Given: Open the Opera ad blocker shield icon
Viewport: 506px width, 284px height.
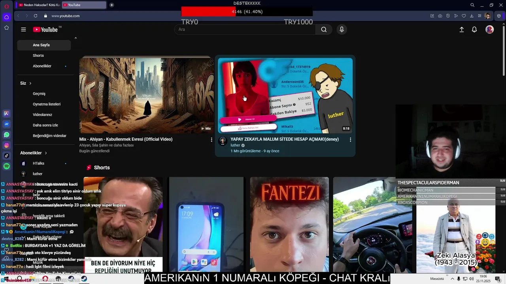Looking at the screenshot, I should click(x=448, y=16).
